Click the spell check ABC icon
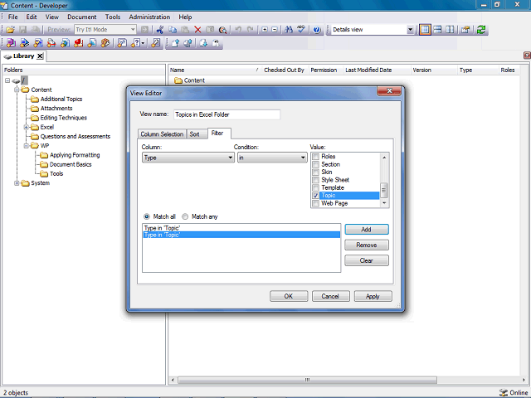 (301, 30)
